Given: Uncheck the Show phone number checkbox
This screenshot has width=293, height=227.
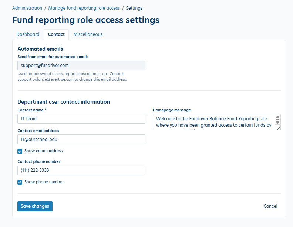Looking at the screenshot, I should pyautogui.click(x=20, y=182).
